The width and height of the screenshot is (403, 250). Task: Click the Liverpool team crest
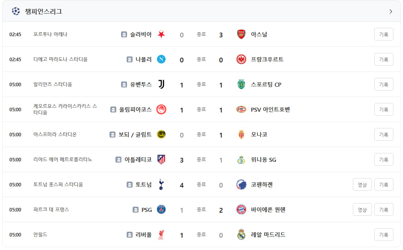coord(161,234)
